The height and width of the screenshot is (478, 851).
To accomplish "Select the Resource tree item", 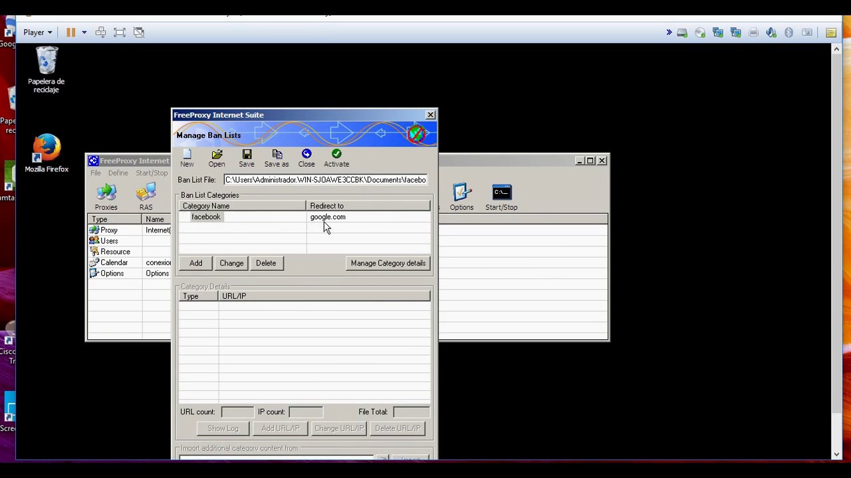I will (x=115, y=252).
